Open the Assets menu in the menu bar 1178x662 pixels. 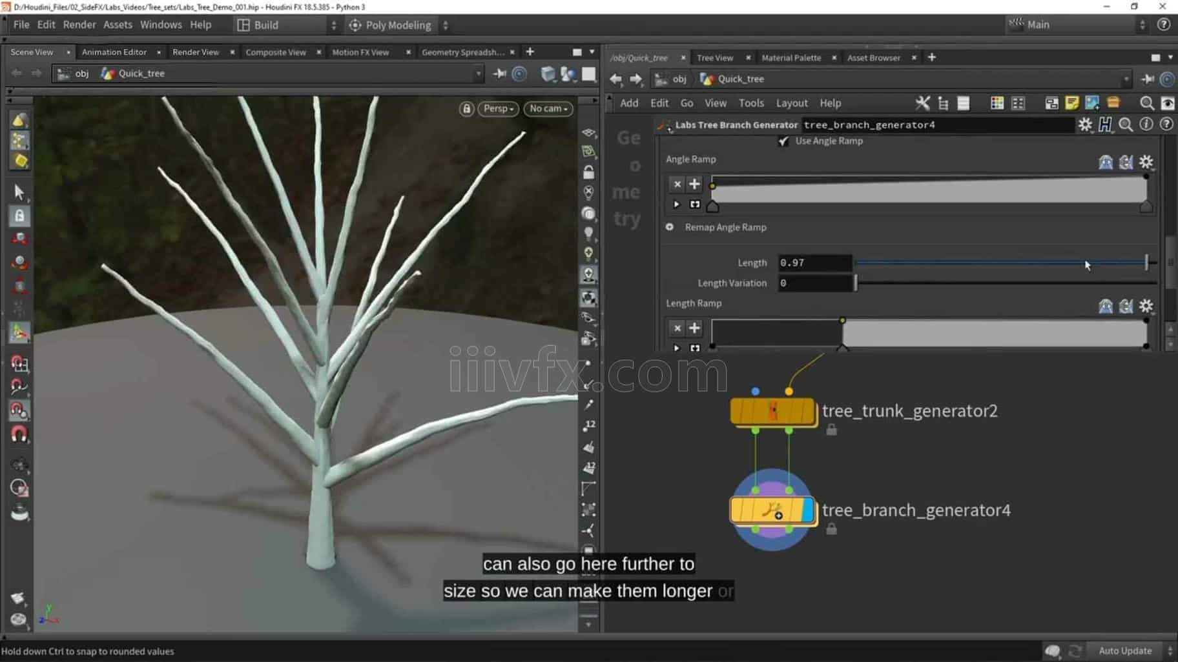click(118, 25)
